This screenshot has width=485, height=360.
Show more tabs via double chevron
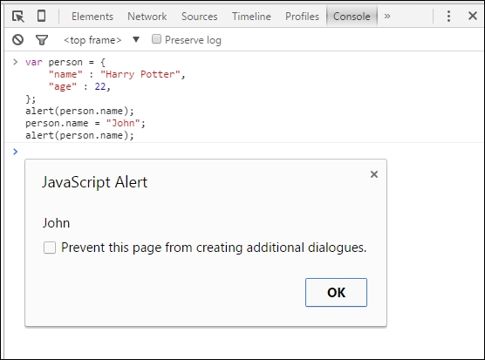[x=387, y=16]
